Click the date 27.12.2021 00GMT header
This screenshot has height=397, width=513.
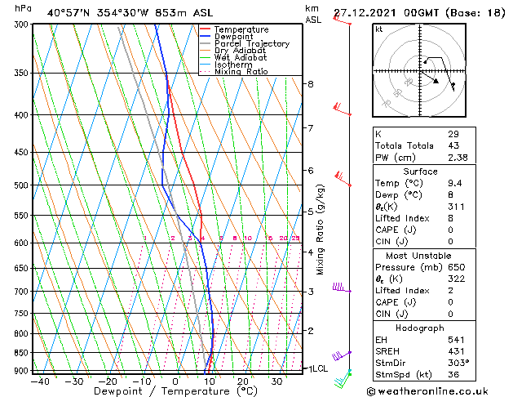(x=386, y=13)
